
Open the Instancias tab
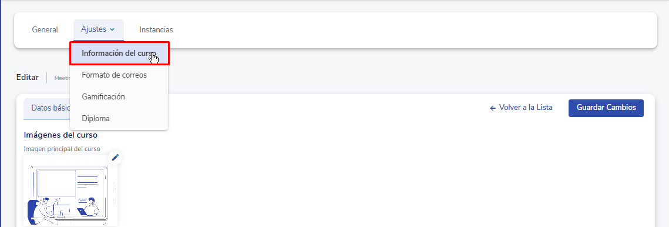coord(156,30)
